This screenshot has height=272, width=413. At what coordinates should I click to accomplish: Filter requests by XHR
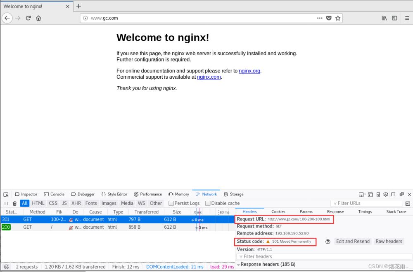click(76, 203)
